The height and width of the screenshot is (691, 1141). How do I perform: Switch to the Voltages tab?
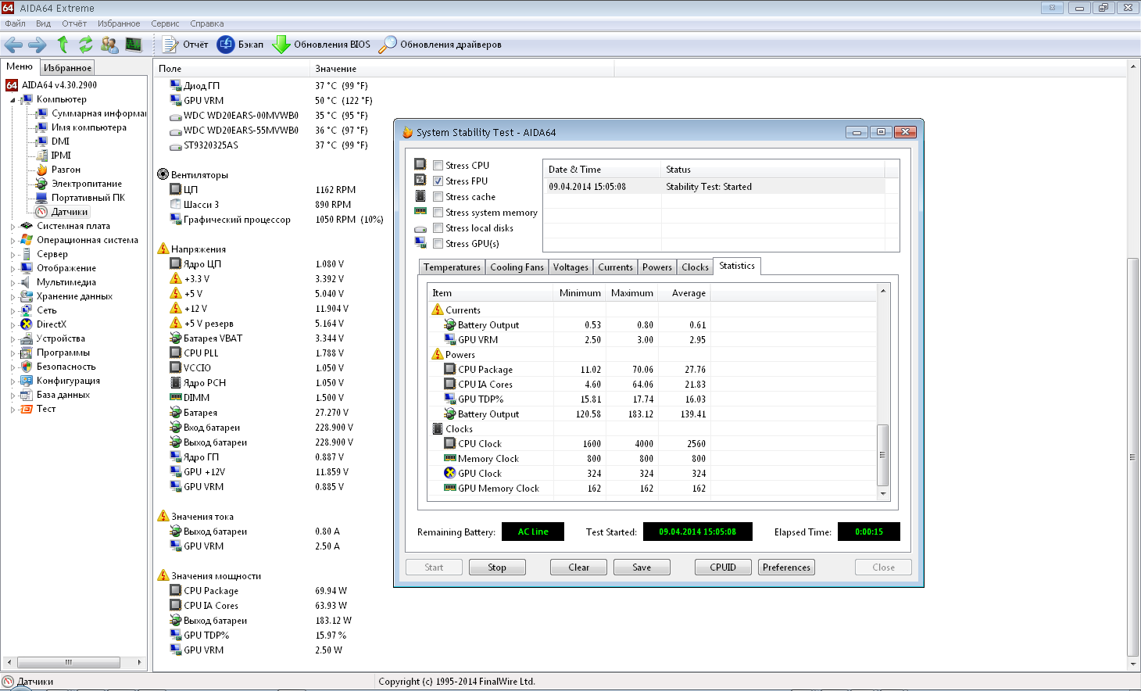point(570,267)
